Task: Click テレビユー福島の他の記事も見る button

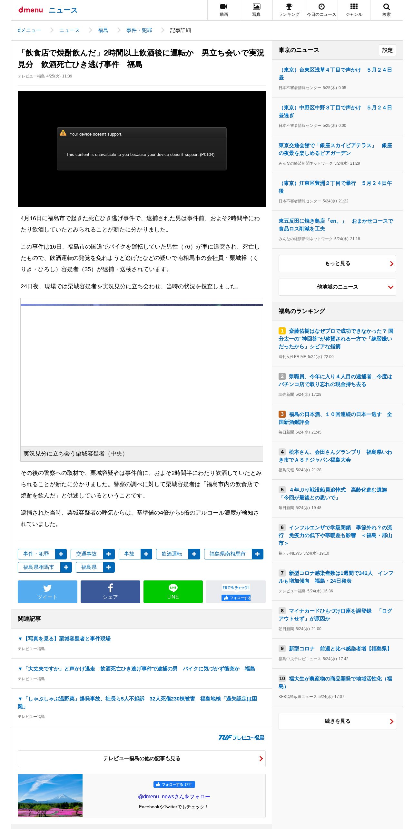Action: [x=142, y=759]
